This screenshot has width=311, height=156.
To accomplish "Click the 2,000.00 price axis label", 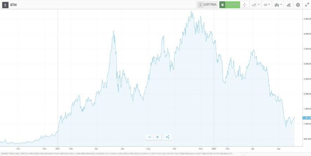I will point(307,94).
